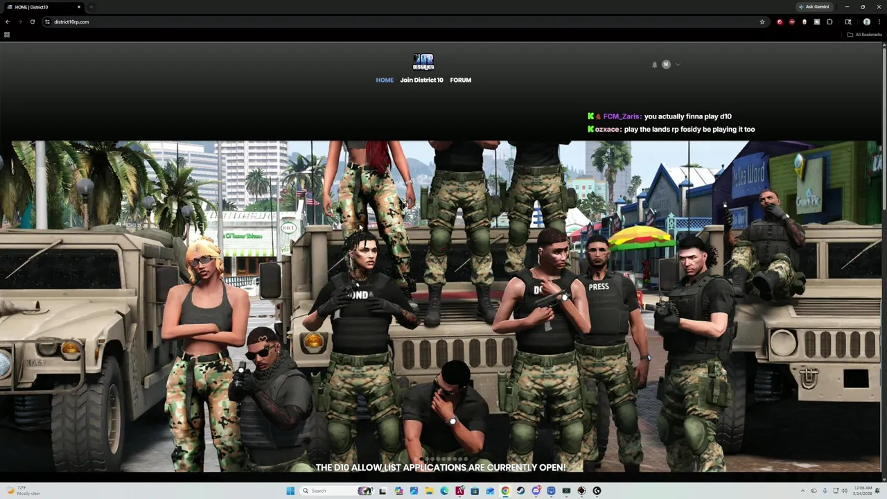Expand the chevron beside the user avatar
Image resolution: width=887 pixels, height=499 pixels.
tap(678, 64)
